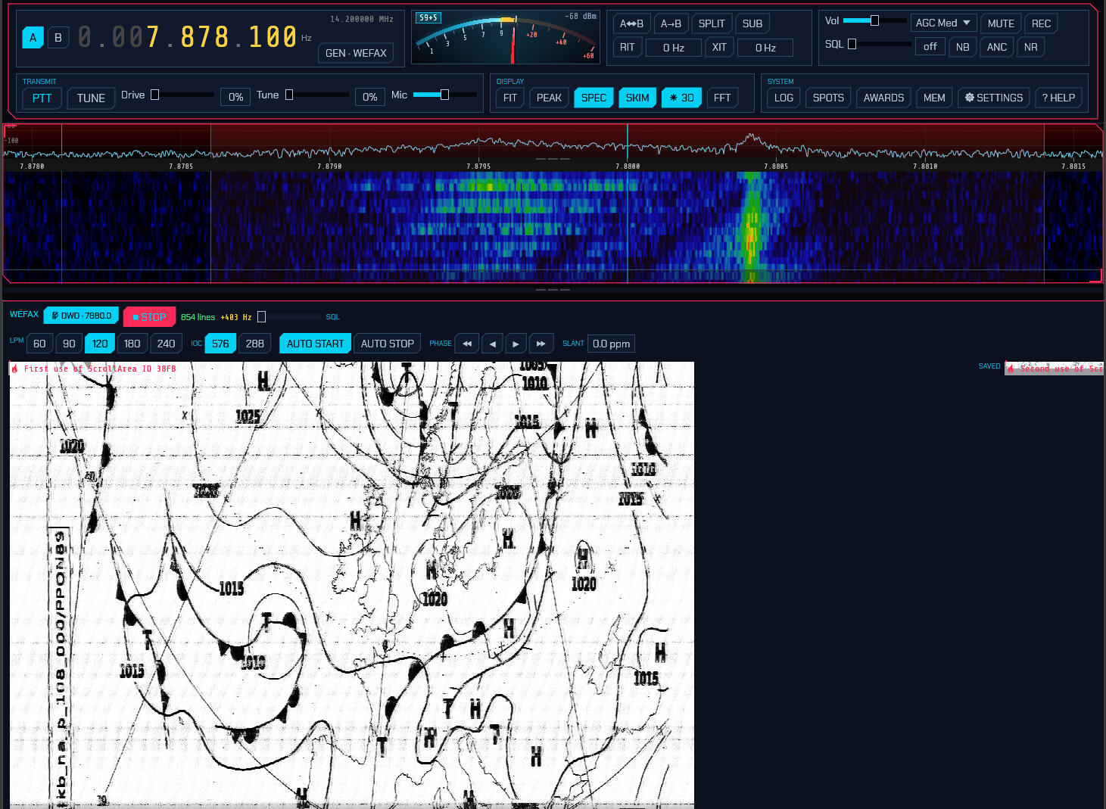This screenshot has height=809, width=1106.
Task: Open SETTINGS with the gear icon
Action: pyautogui.click(x=993, y=98)
